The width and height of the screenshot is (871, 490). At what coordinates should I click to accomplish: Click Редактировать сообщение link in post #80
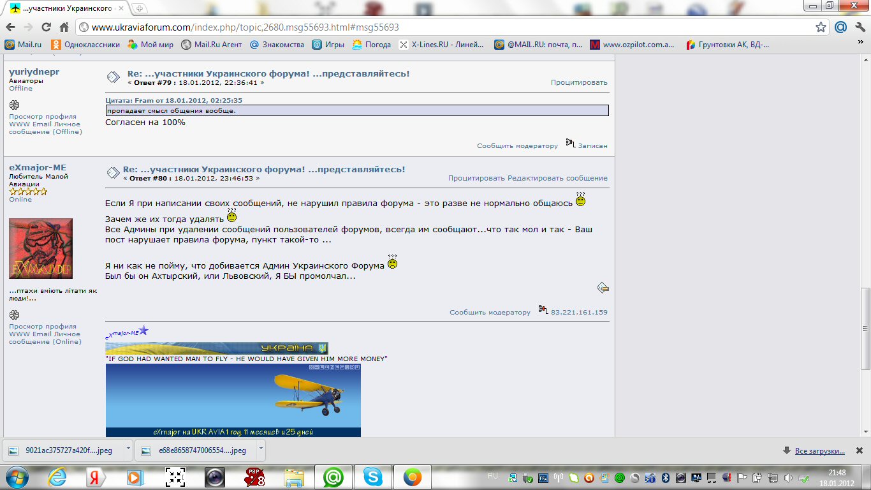coord(557,178)
